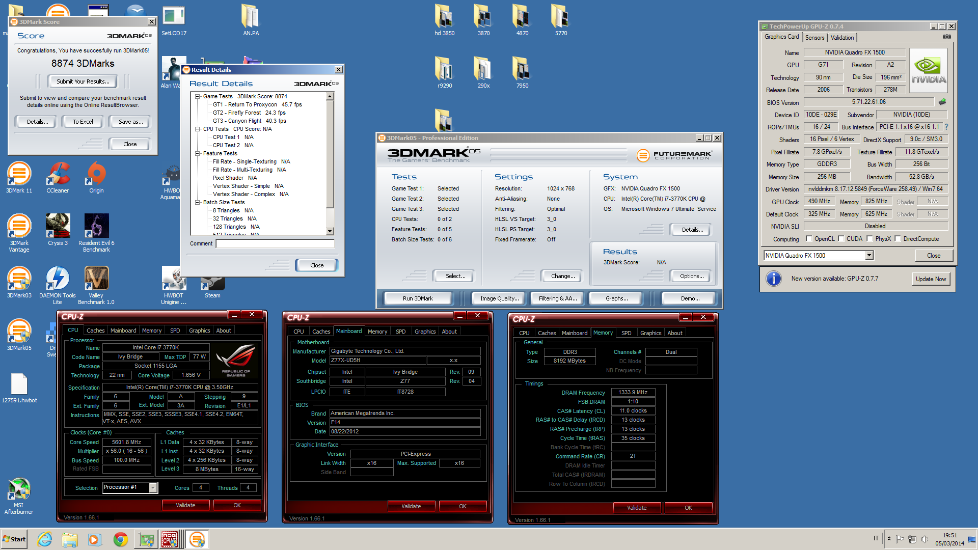Open the 127591.hwbot file icon

point(19,388)
